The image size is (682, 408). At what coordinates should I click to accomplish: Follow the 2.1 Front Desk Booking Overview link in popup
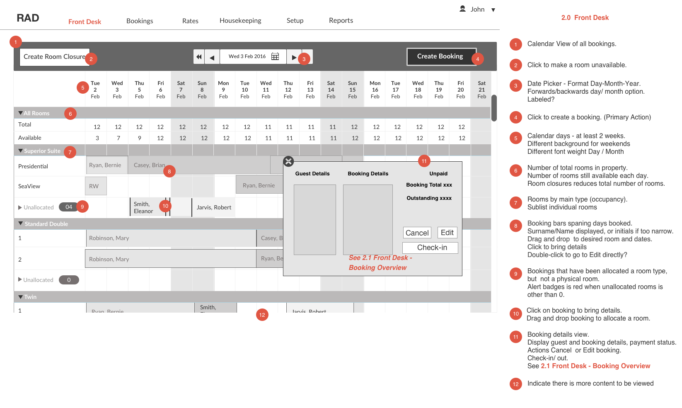(380, 262)
